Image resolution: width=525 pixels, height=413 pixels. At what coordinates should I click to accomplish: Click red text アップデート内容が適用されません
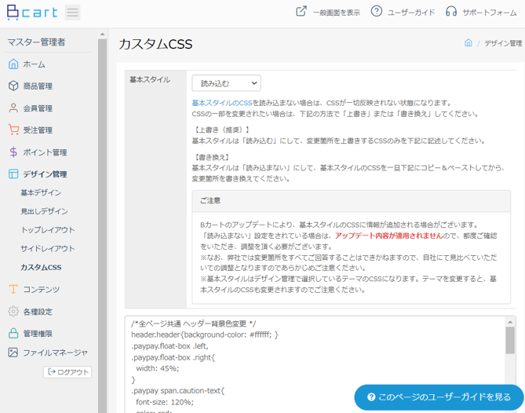389,236
